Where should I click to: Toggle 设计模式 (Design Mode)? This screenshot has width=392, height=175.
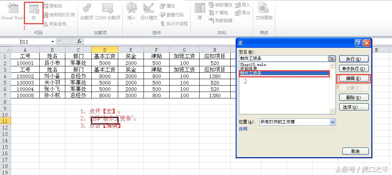click(149, 12)
